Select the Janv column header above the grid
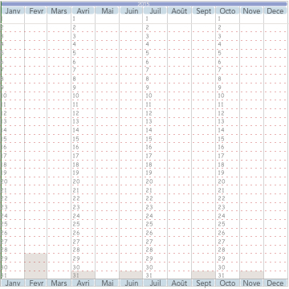 tap(13, 10)
